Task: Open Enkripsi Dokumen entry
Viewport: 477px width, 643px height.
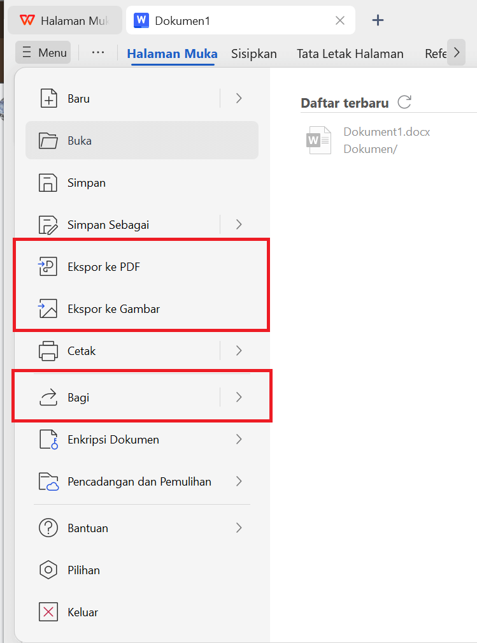Action: [x=142, y=440]
